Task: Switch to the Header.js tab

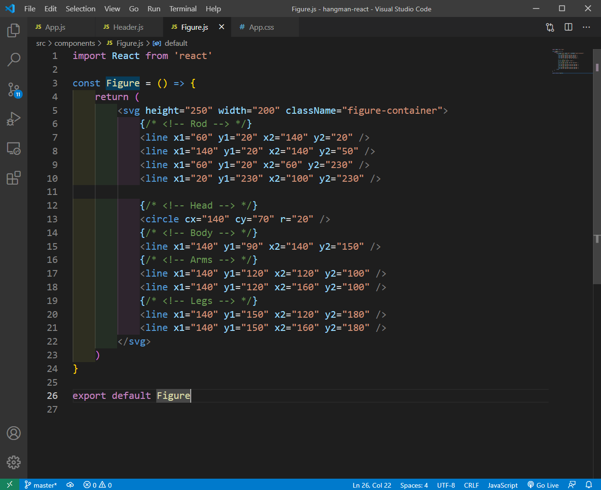Action: tap(129, 27)
